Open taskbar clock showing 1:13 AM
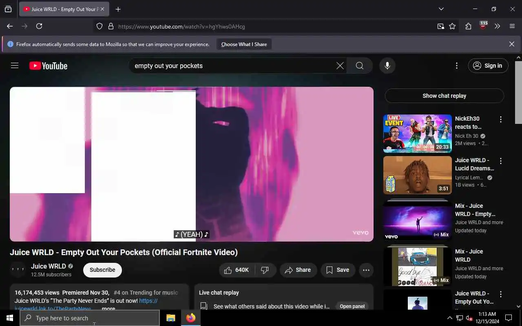The image size is (522, 326). coord(487,318)
